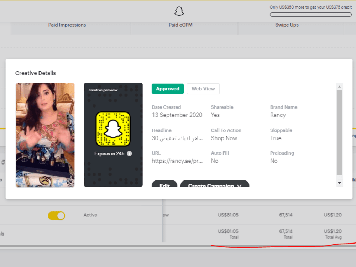Image resolution: width=356 pixels, height=267 pixels.
Task: Click the scroll up arrow in details panel
Action: (339, 87)
